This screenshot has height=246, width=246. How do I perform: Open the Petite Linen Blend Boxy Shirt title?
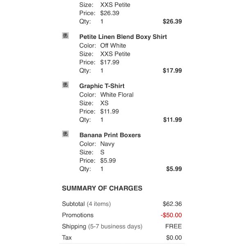(x=123, y=37)
